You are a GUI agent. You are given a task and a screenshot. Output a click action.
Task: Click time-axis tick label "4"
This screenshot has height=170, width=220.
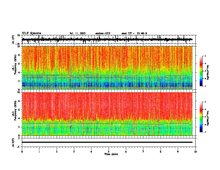[91, 152]
